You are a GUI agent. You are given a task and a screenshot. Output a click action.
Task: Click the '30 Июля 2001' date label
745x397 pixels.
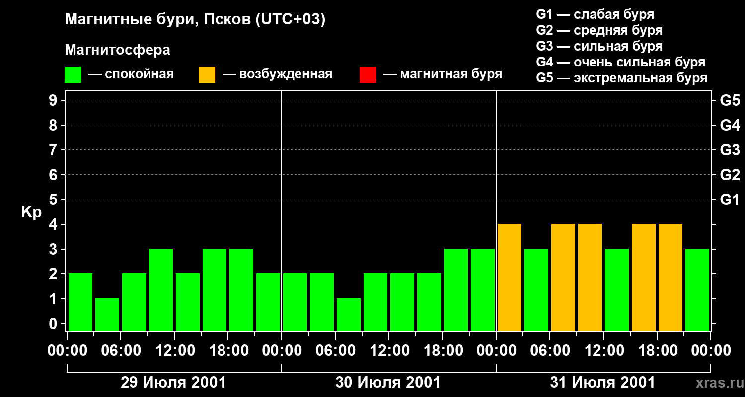(x=388, y=383)
